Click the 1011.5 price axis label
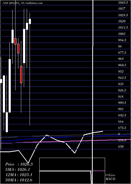Screen dimensions: 131x184 click(123, 28)
